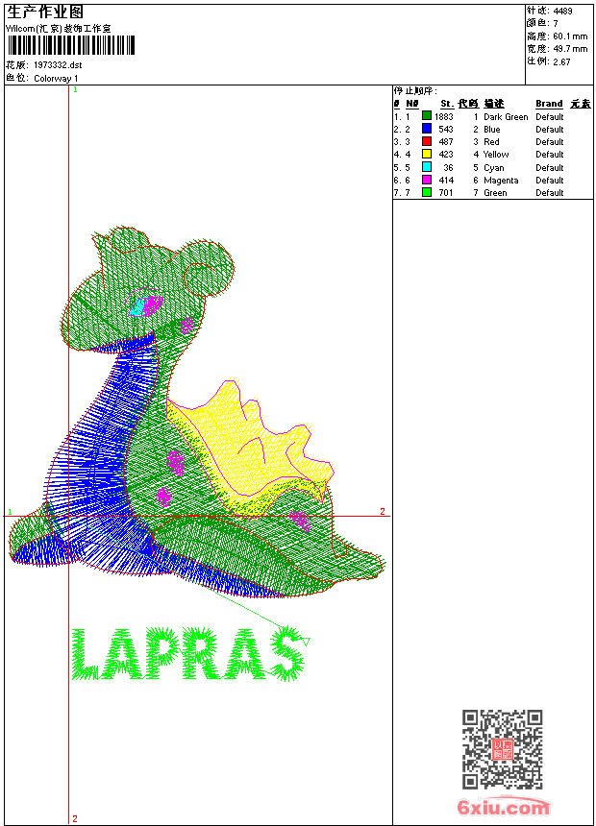Click the Cyan color swatch in row 5
Viewport: 596px width, 826px height.
427,167
